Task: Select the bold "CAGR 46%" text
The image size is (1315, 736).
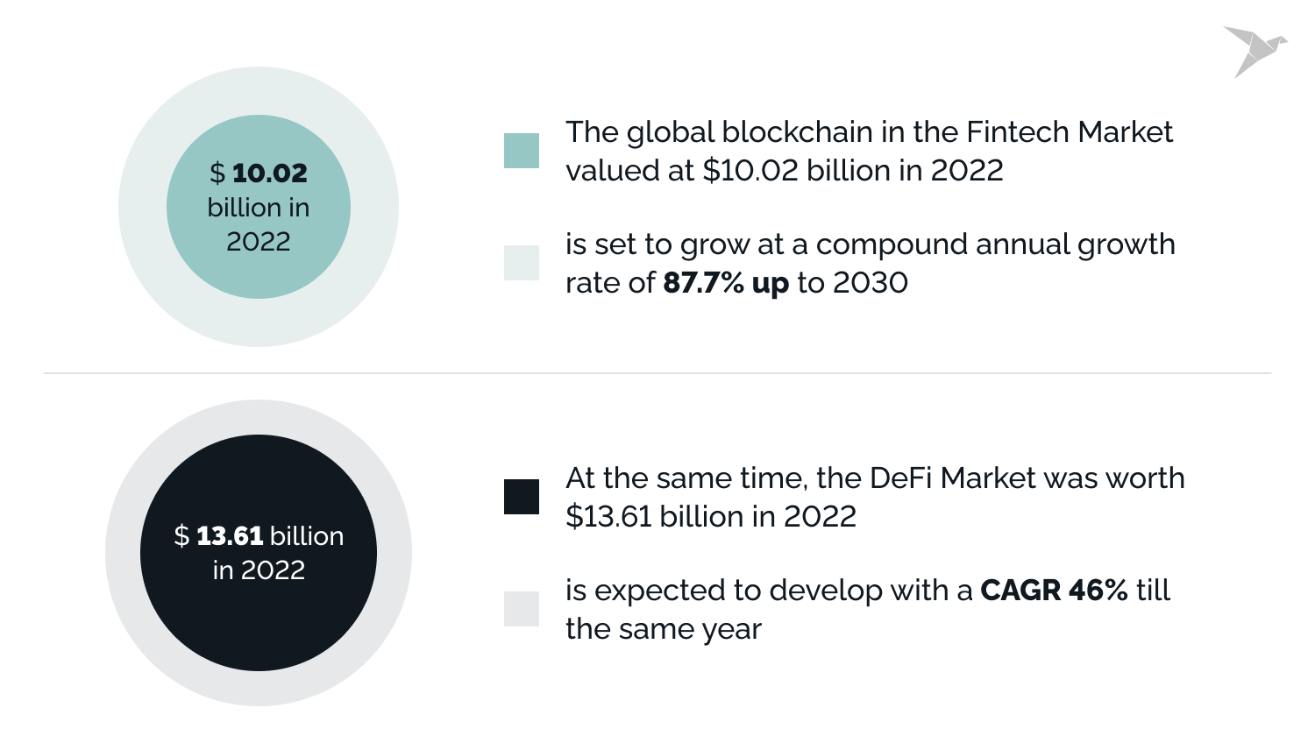Action: tap(1054, 591)
